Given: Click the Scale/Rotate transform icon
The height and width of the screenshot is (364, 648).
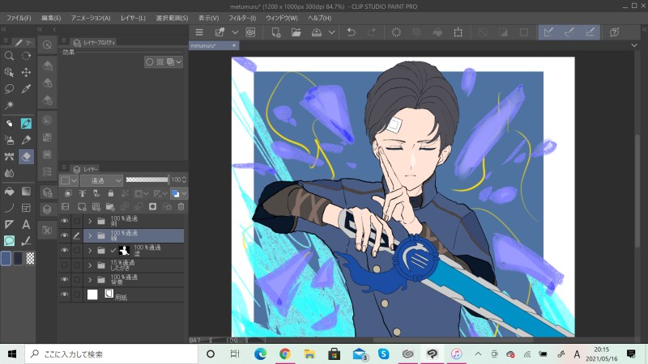Looking at the screenshot, I should coord(458,32).
